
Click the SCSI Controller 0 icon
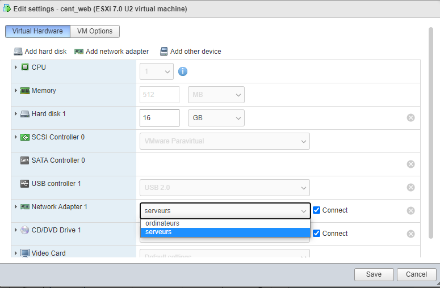[25, 137]
